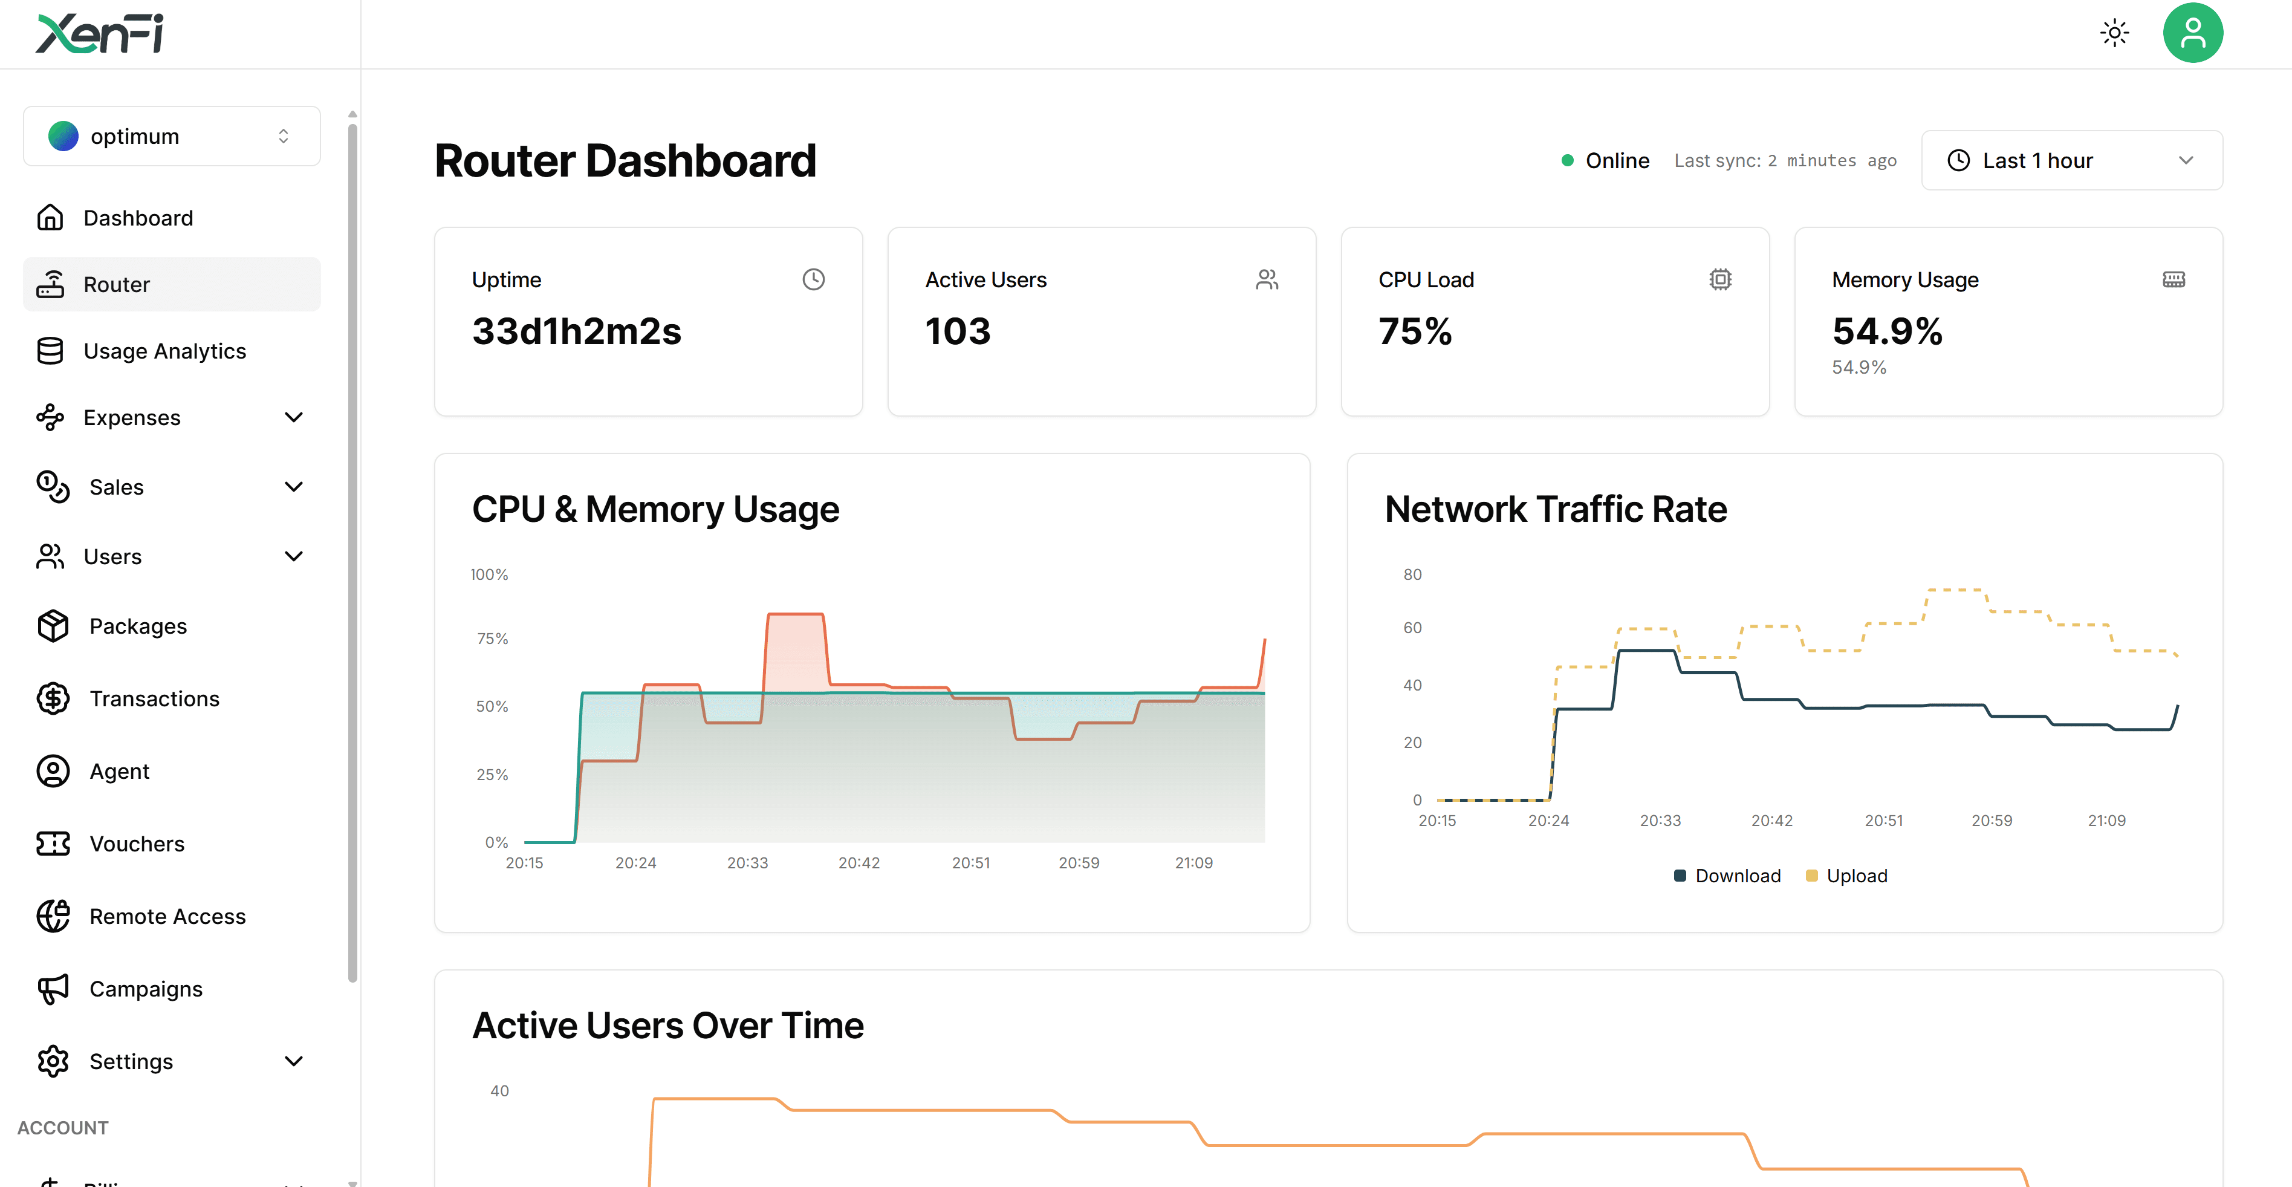Expand the Expenses chevron
This screenshot has height=1187, width=2292.
[x=294, y=417]
